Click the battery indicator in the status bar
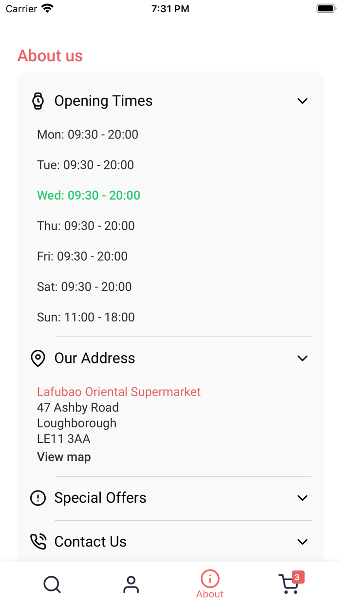Viewport: 341px width, 606px height. [x=325, y=7]
